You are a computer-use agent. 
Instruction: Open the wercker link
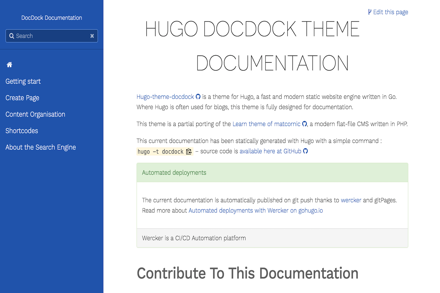[351, 200]
